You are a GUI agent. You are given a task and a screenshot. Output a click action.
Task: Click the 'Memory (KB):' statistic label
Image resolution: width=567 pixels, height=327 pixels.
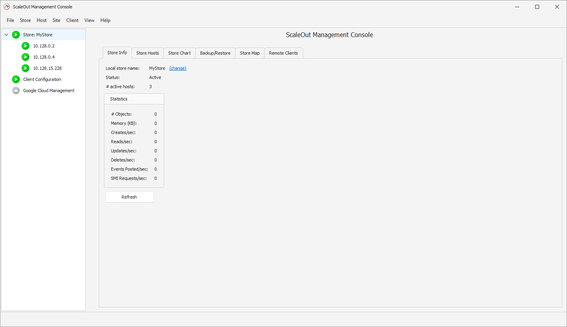124,123
